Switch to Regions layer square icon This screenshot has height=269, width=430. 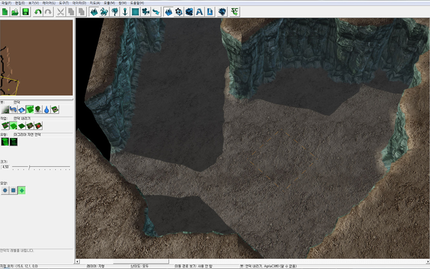135,12
